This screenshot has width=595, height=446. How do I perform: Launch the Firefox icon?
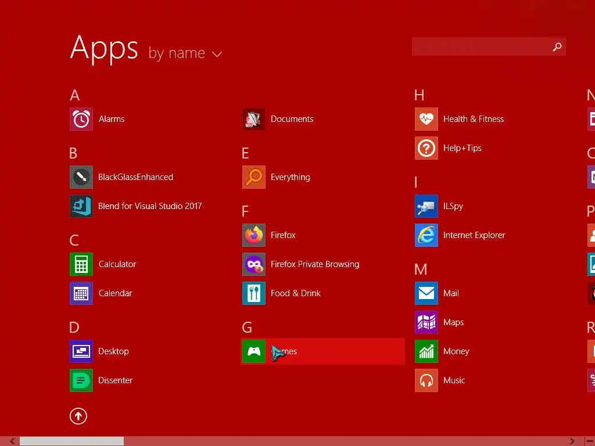pos(254,235)
